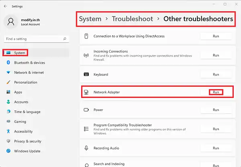Click the Keyboard troubleshooter icon
241x167 pixels.
click(x=86, y=74)
